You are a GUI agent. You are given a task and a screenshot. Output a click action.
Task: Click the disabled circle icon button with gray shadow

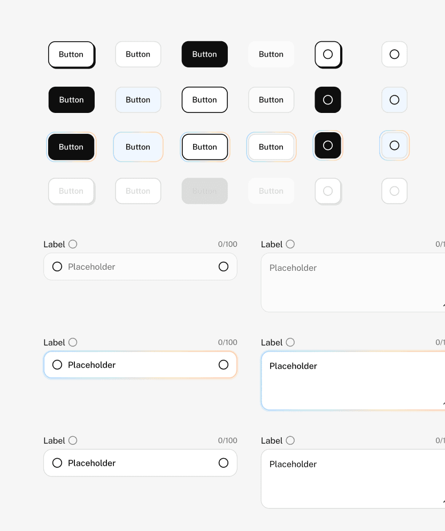328,191
